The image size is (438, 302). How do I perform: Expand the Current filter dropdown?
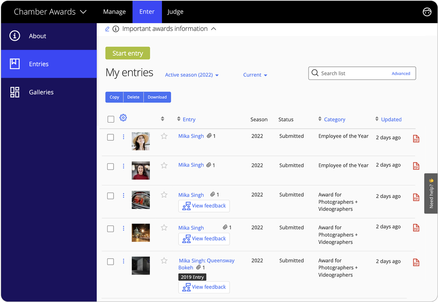coord(255,75)
